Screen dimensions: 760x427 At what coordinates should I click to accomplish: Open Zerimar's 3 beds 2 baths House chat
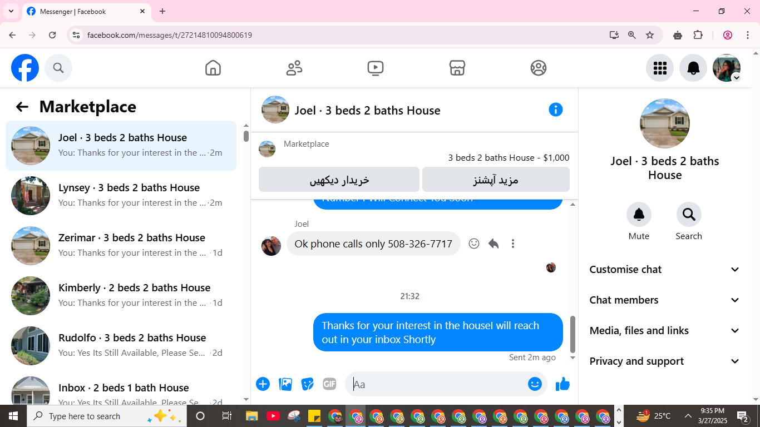pos(121,246)
